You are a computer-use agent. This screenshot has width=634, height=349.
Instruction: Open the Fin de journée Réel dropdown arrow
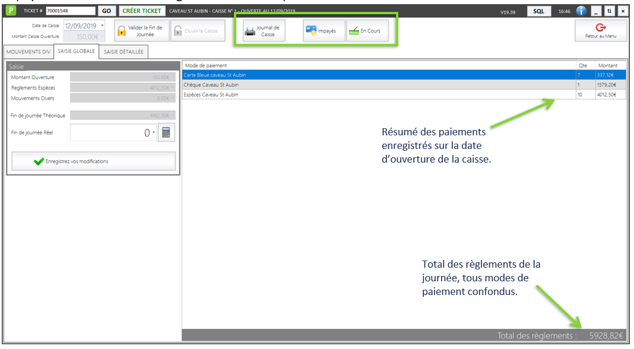(154, 133)
